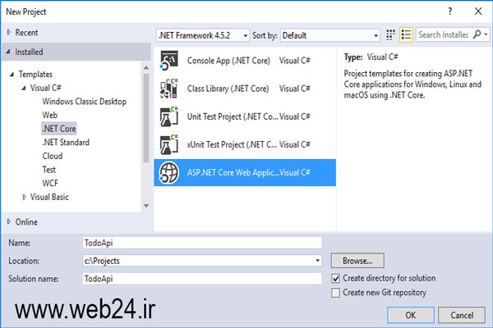Select Console App (.NET Core) template name
493x328 pixels.
228,60
